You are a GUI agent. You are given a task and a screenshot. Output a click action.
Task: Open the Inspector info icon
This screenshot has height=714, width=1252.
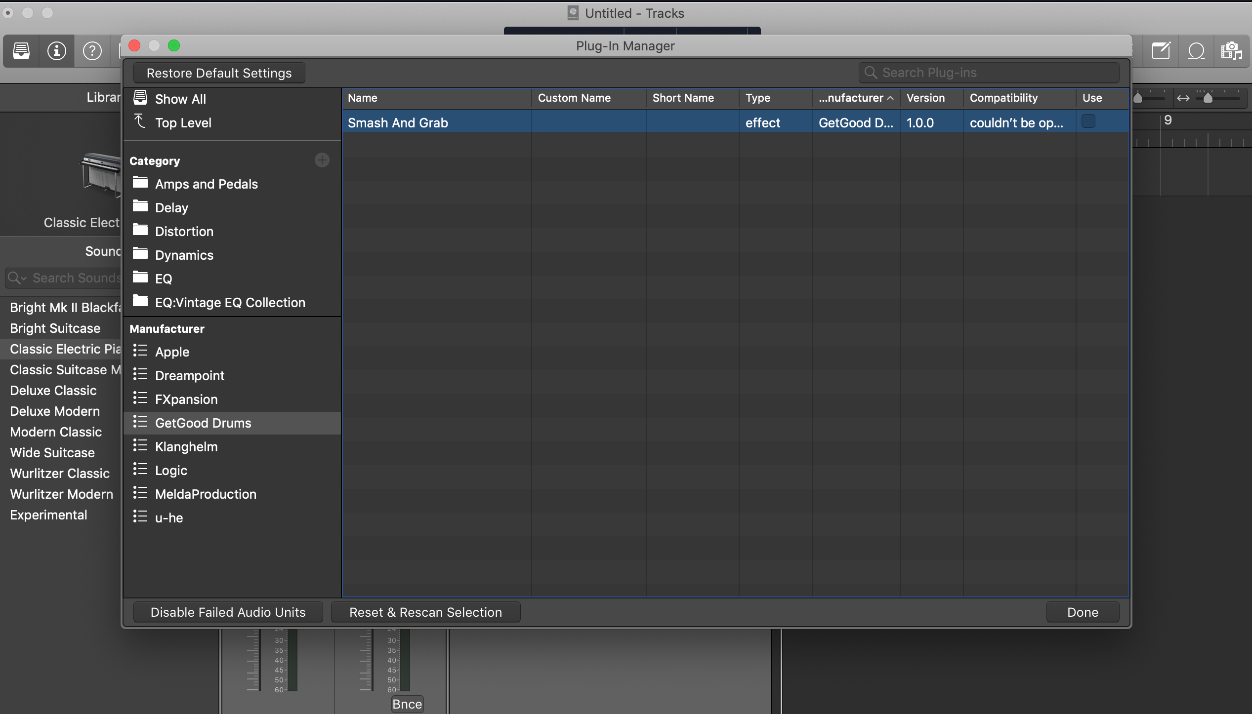click(x=57, y=50)
